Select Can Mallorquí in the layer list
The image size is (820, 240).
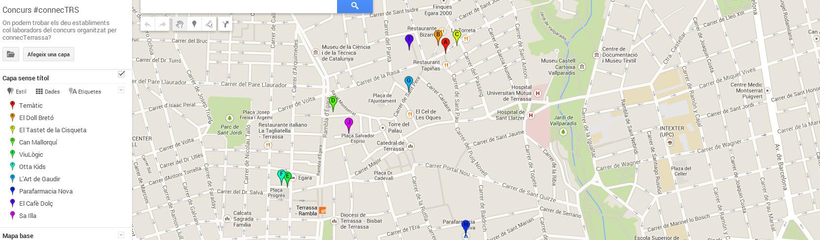[38, 143]
